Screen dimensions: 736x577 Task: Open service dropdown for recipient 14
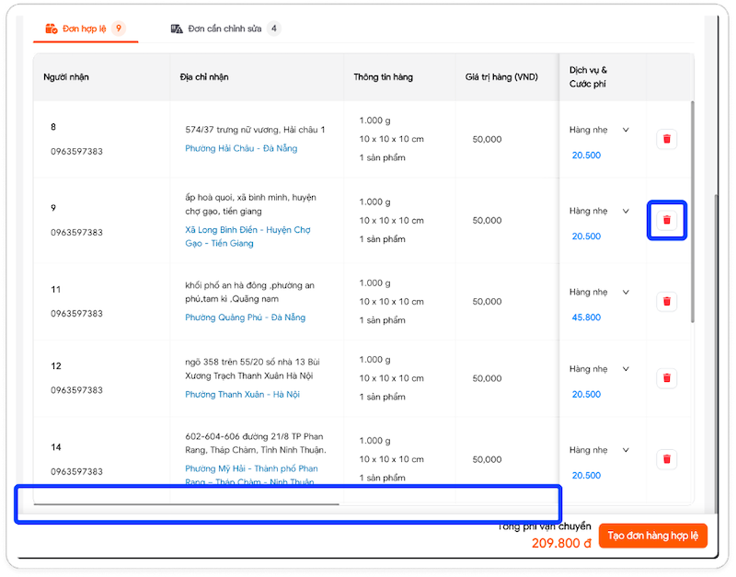[626, 450]
